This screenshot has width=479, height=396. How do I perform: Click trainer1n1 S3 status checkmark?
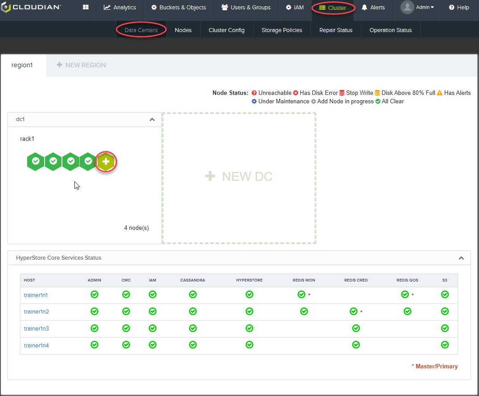445,294
